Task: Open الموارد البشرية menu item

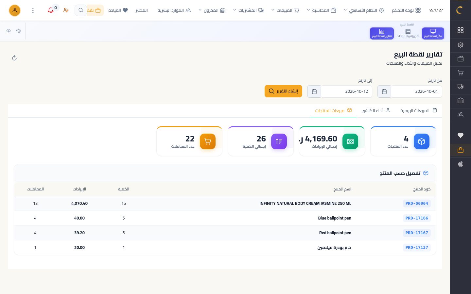Action: 174,10
